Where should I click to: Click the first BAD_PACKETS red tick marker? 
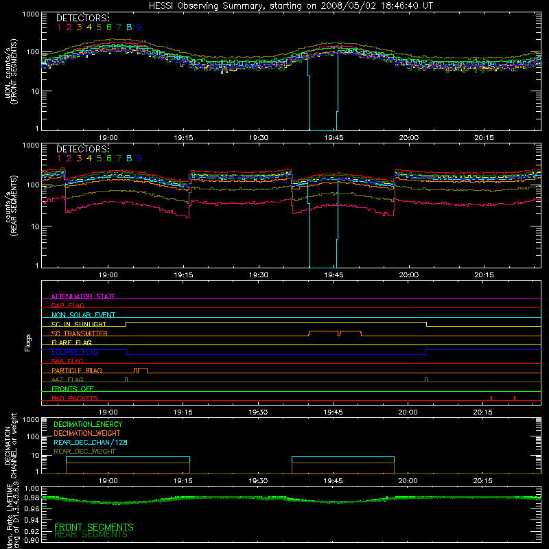pyautogui.click(x=491, y=398)
